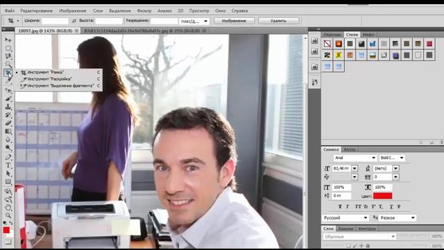Open the Обычные blend mode dropdown
This screenshot has height=250, width=444.
(x=359, y=236)
